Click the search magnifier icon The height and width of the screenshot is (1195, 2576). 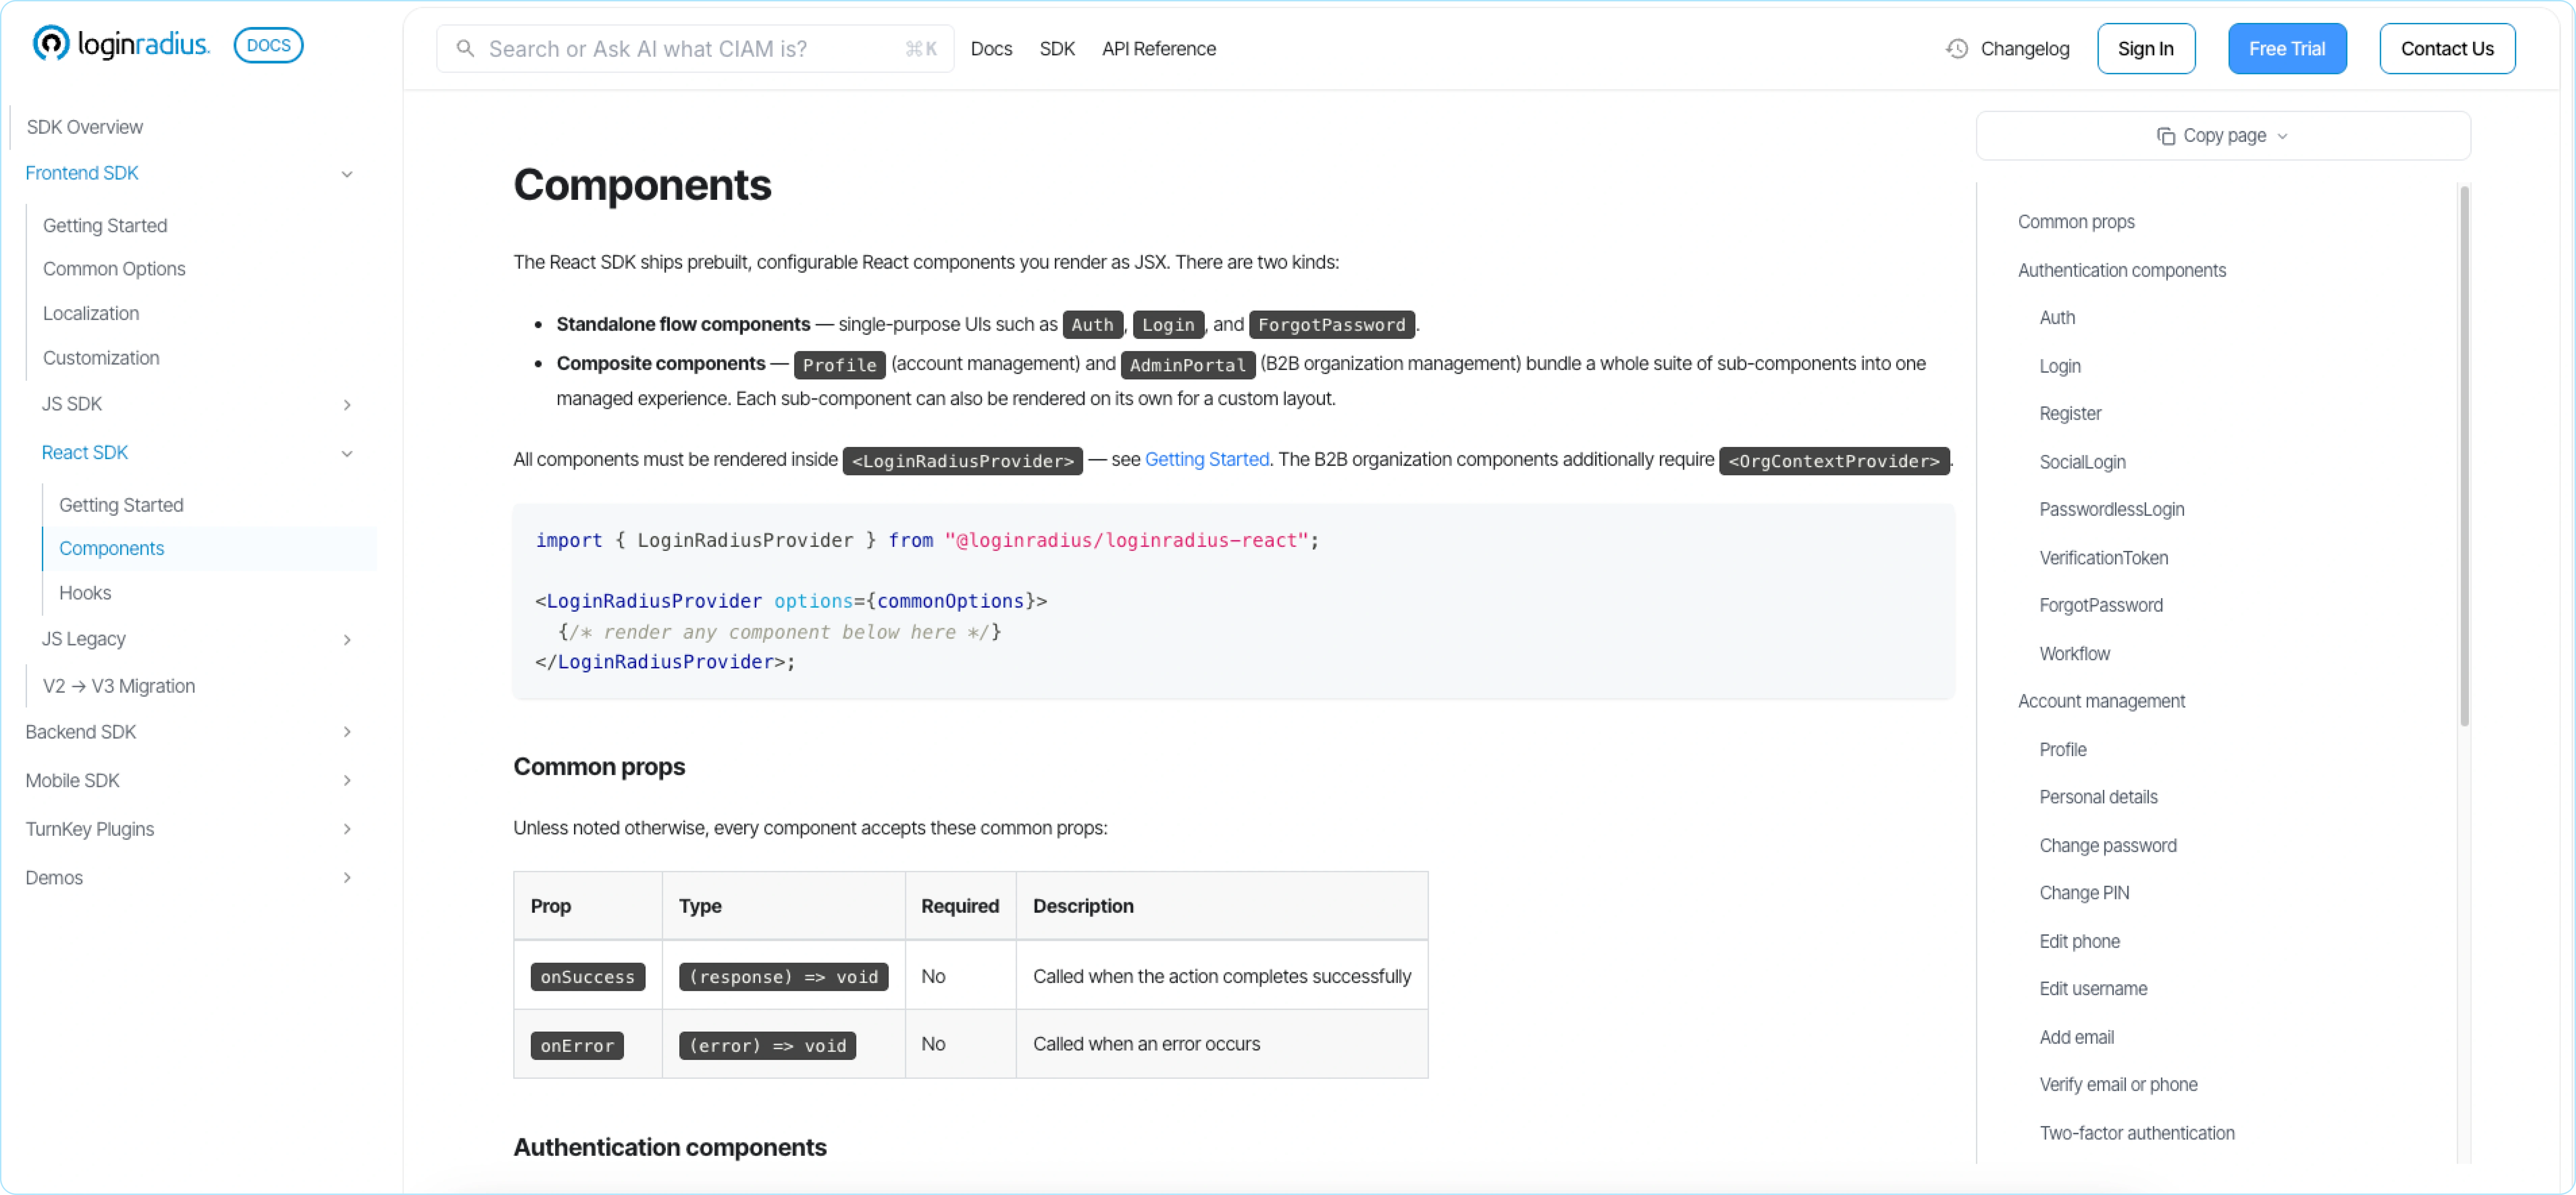click(x=465, y=48)
